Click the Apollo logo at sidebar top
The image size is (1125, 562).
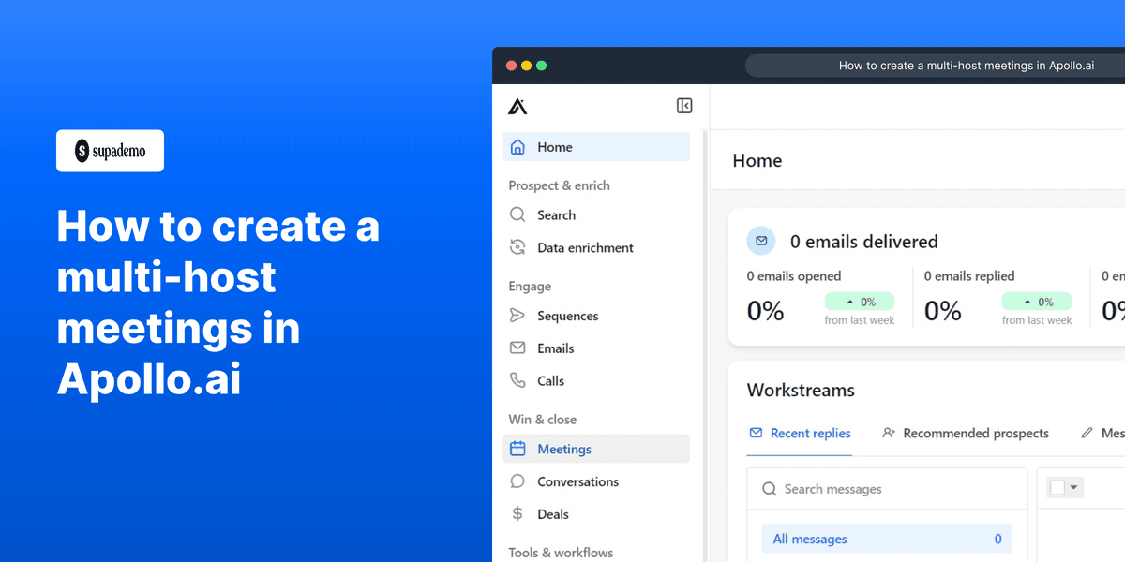[519, 106]
